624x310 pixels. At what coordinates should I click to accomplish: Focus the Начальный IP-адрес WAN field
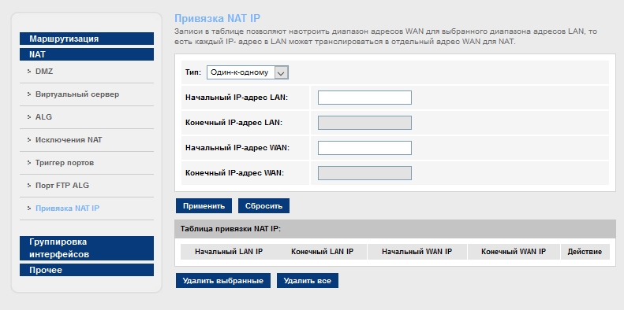click(364, 148)
